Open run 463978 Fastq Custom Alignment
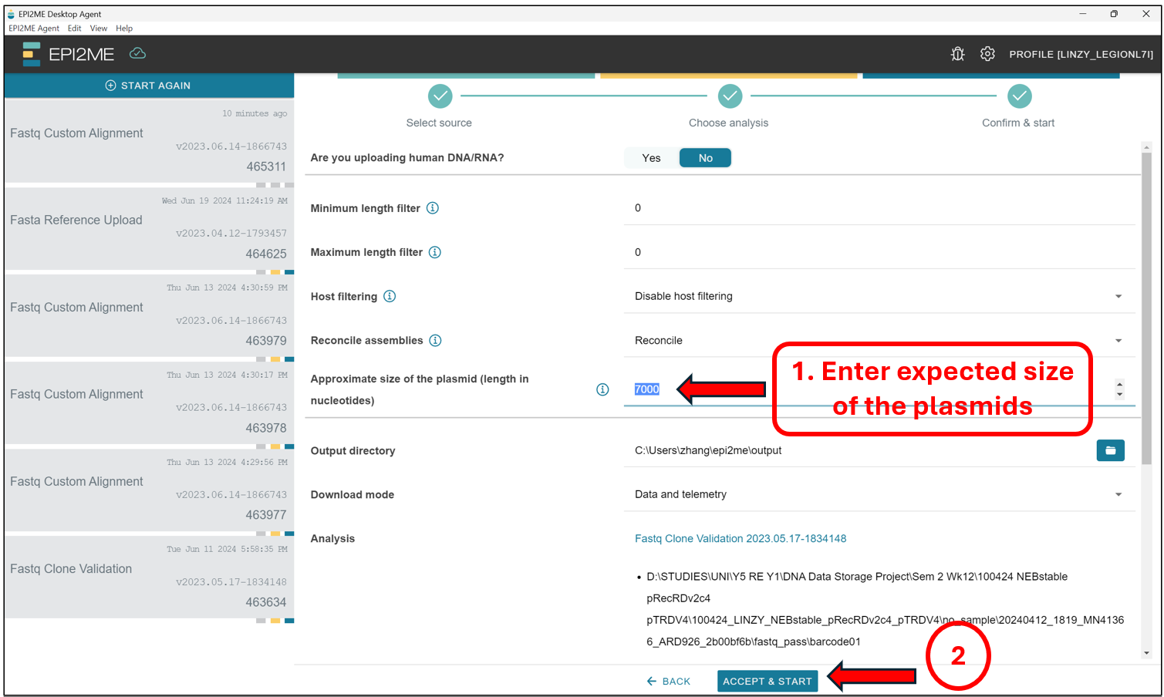This screenshot has height=697, width=1164. point(149,403)
